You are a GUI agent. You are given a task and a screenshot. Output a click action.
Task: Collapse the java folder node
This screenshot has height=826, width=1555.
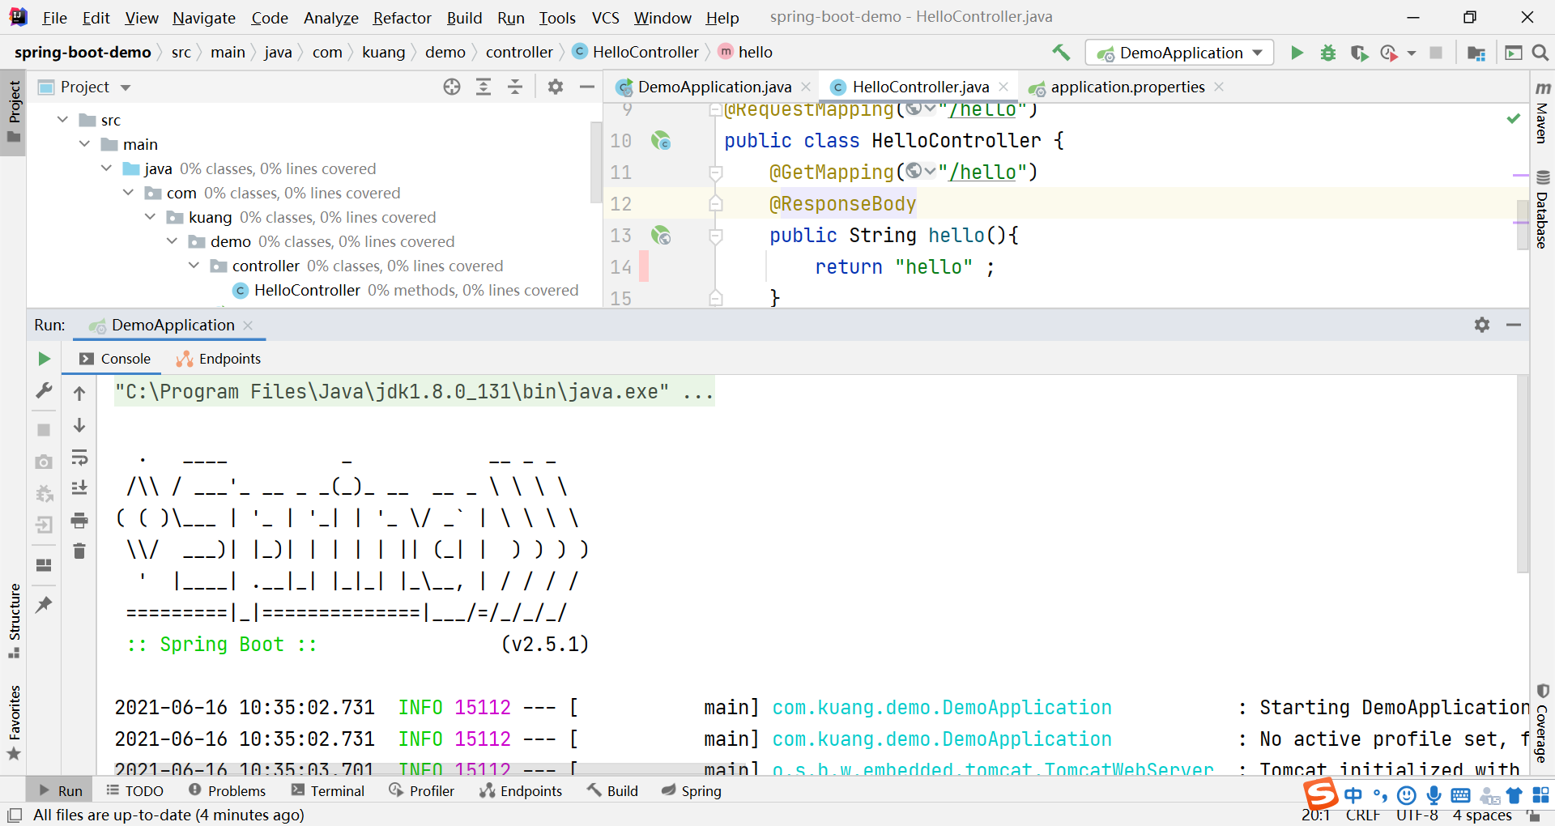107,168
